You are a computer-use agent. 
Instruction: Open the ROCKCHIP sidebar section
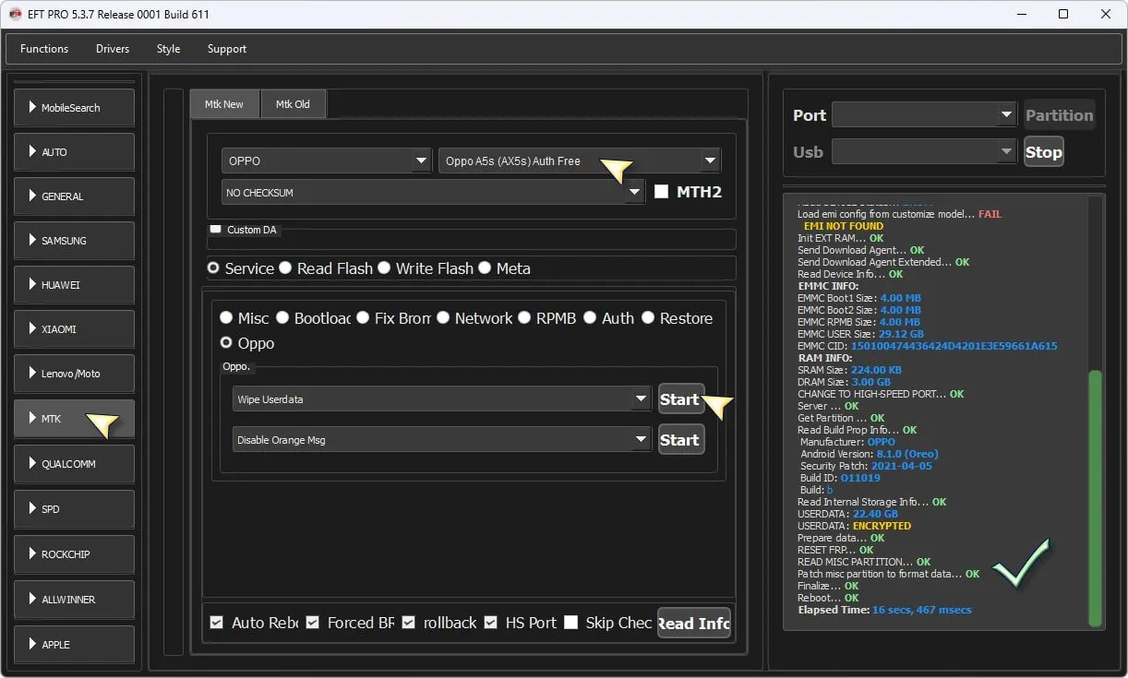(74, 554)
